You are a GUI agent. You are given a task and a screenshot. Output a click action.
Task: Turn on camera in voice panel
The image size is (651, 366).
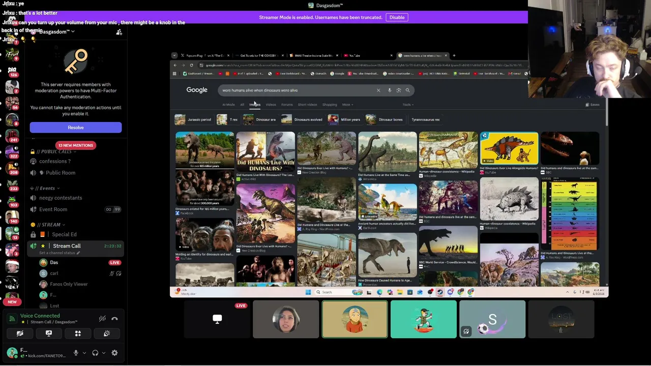point(20,333)
